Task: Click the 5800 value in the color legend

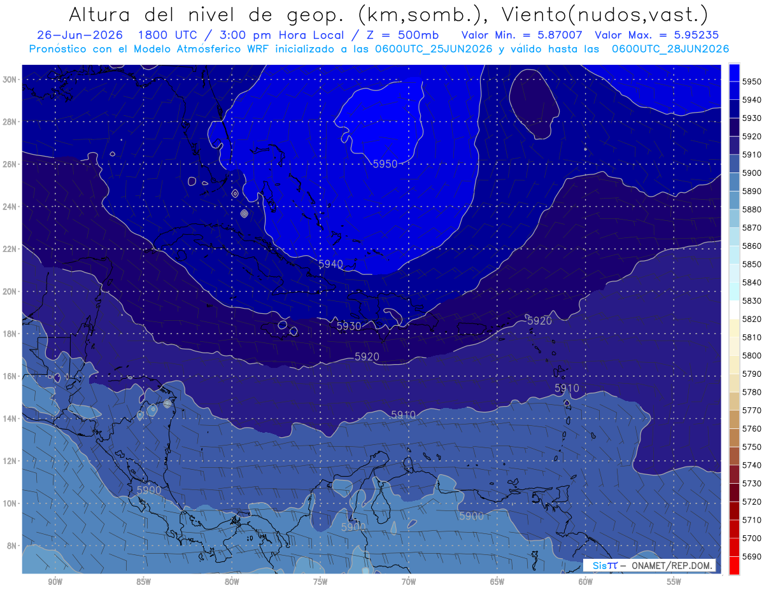Action: (752, 355)
